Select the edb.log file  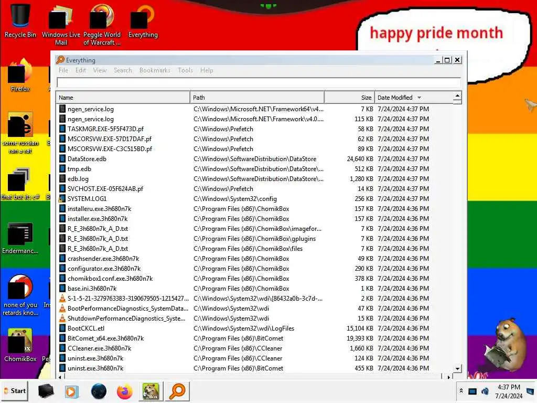(255, 178)
